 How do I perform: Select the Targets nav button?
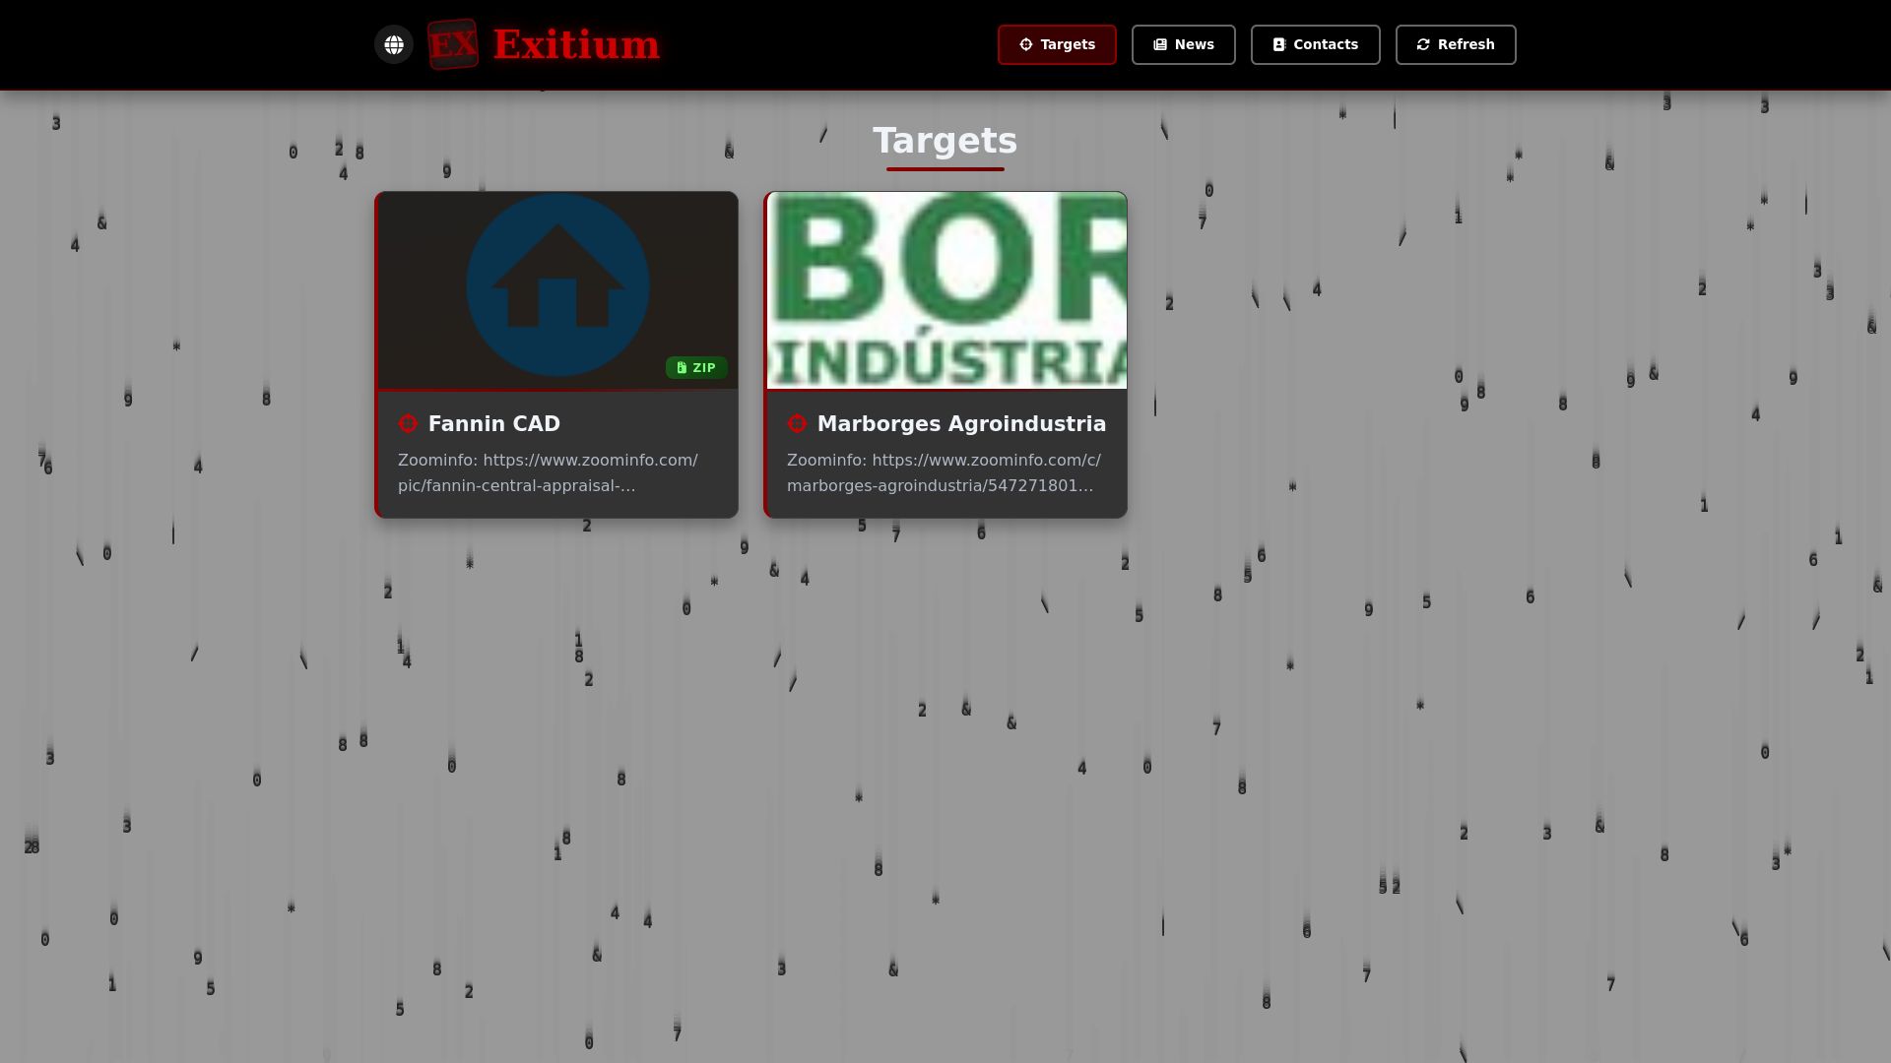point(1057,44)
